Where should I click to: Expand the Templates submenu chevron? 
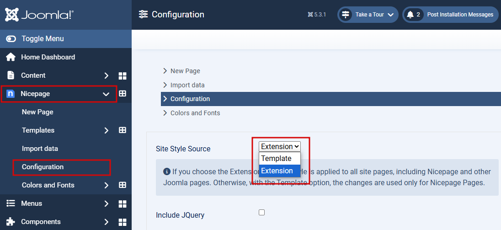click(107, 130)
